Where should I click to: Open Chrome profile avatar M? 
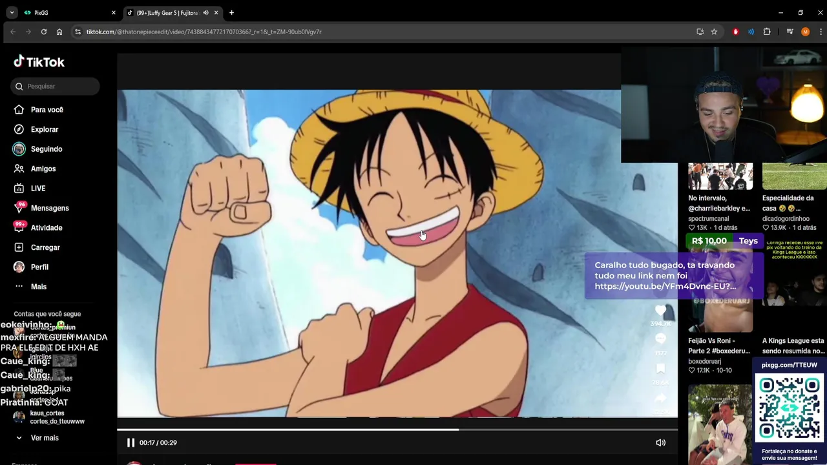point(805,32)
